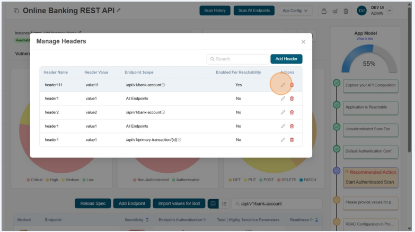Open the App Config dropdown
This screenshot has height=232, width=415.
coord(295,11)
